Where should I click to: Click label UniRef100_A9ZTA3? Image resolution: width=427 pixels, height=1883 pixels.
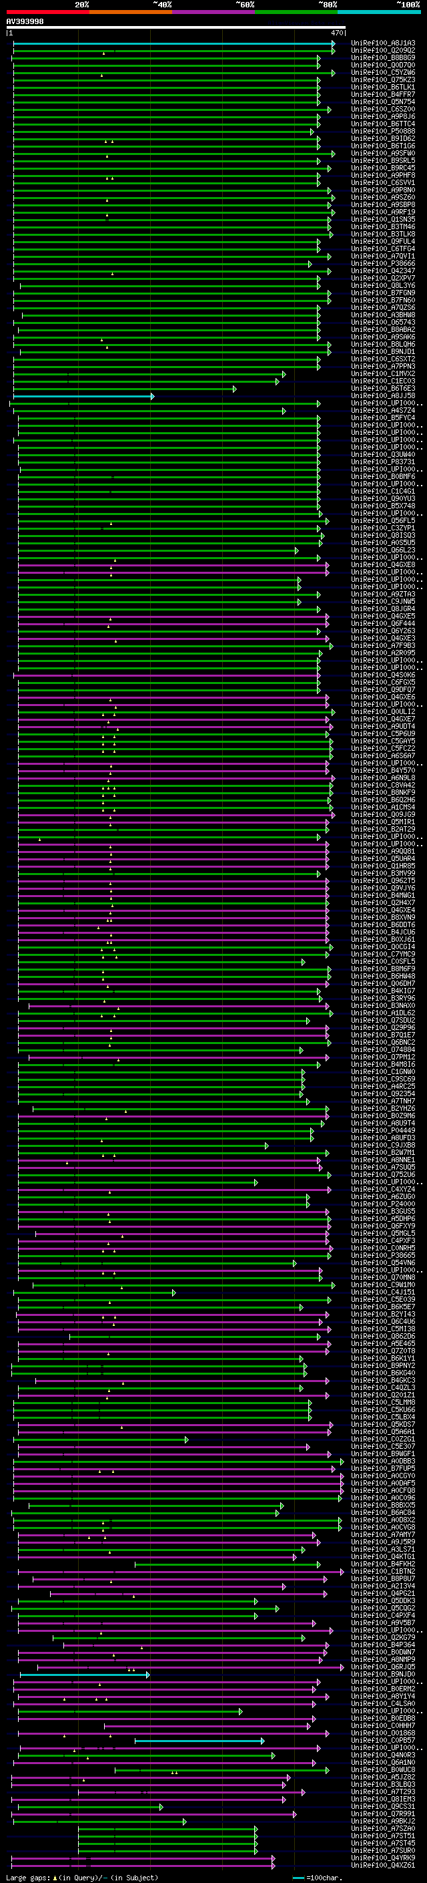pos(383,594)
